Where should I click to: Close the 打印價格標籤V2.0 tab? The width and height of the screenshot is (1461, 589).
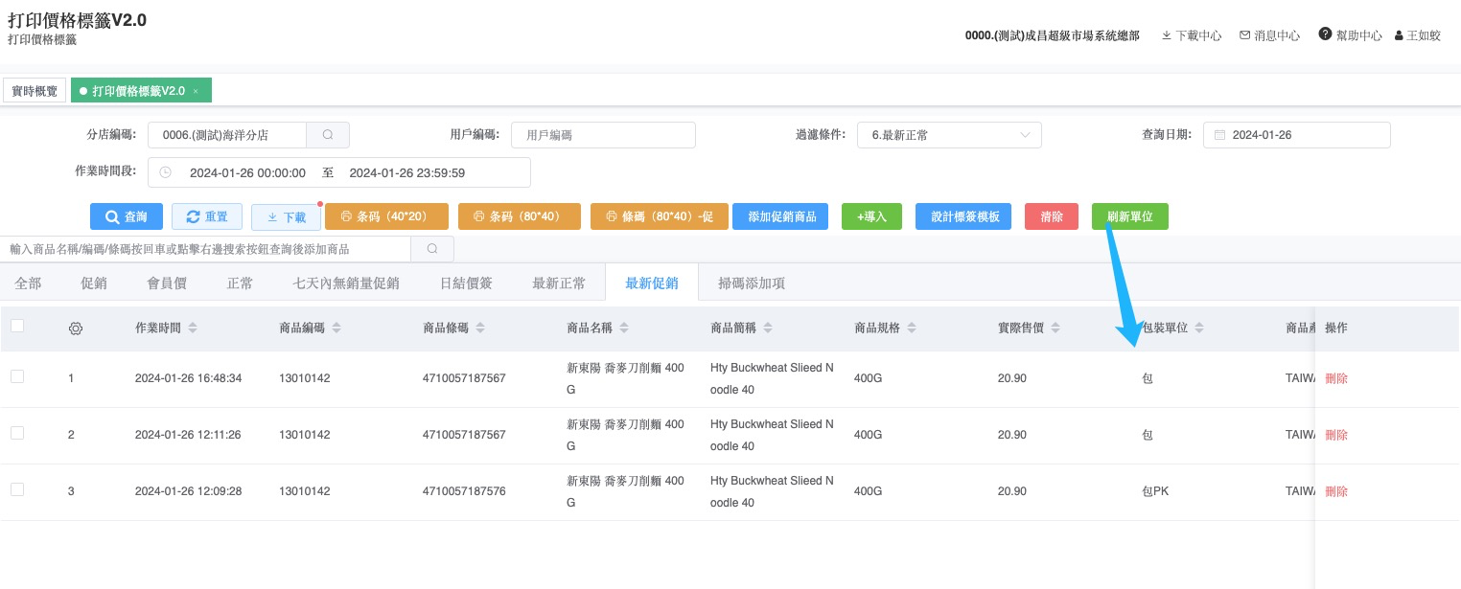pyautogui.click(x=196, y=91)
